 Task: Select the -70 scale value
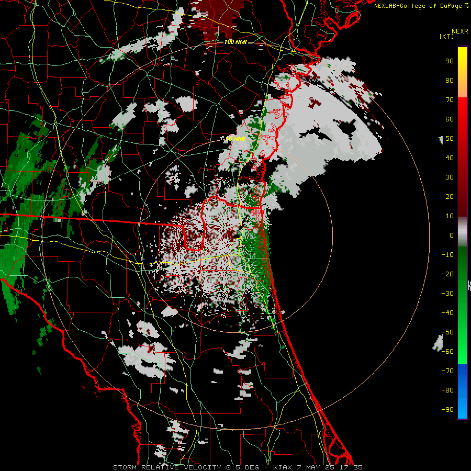447,371
